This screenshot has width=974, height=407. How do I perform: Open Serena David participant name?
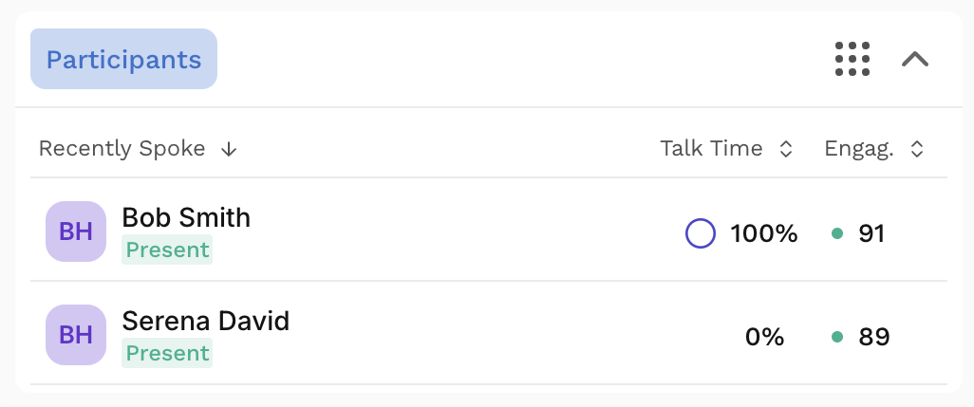tap(206, 322)
